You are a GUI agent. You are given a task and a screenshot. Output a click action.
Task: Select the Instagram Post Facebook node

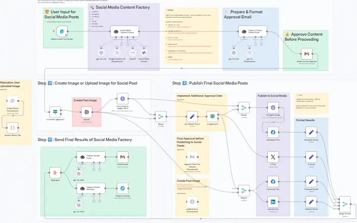tap(273, 132)
